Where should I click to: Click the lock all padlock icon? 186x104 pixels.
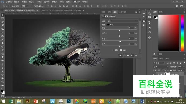click(x=171, y=70)
